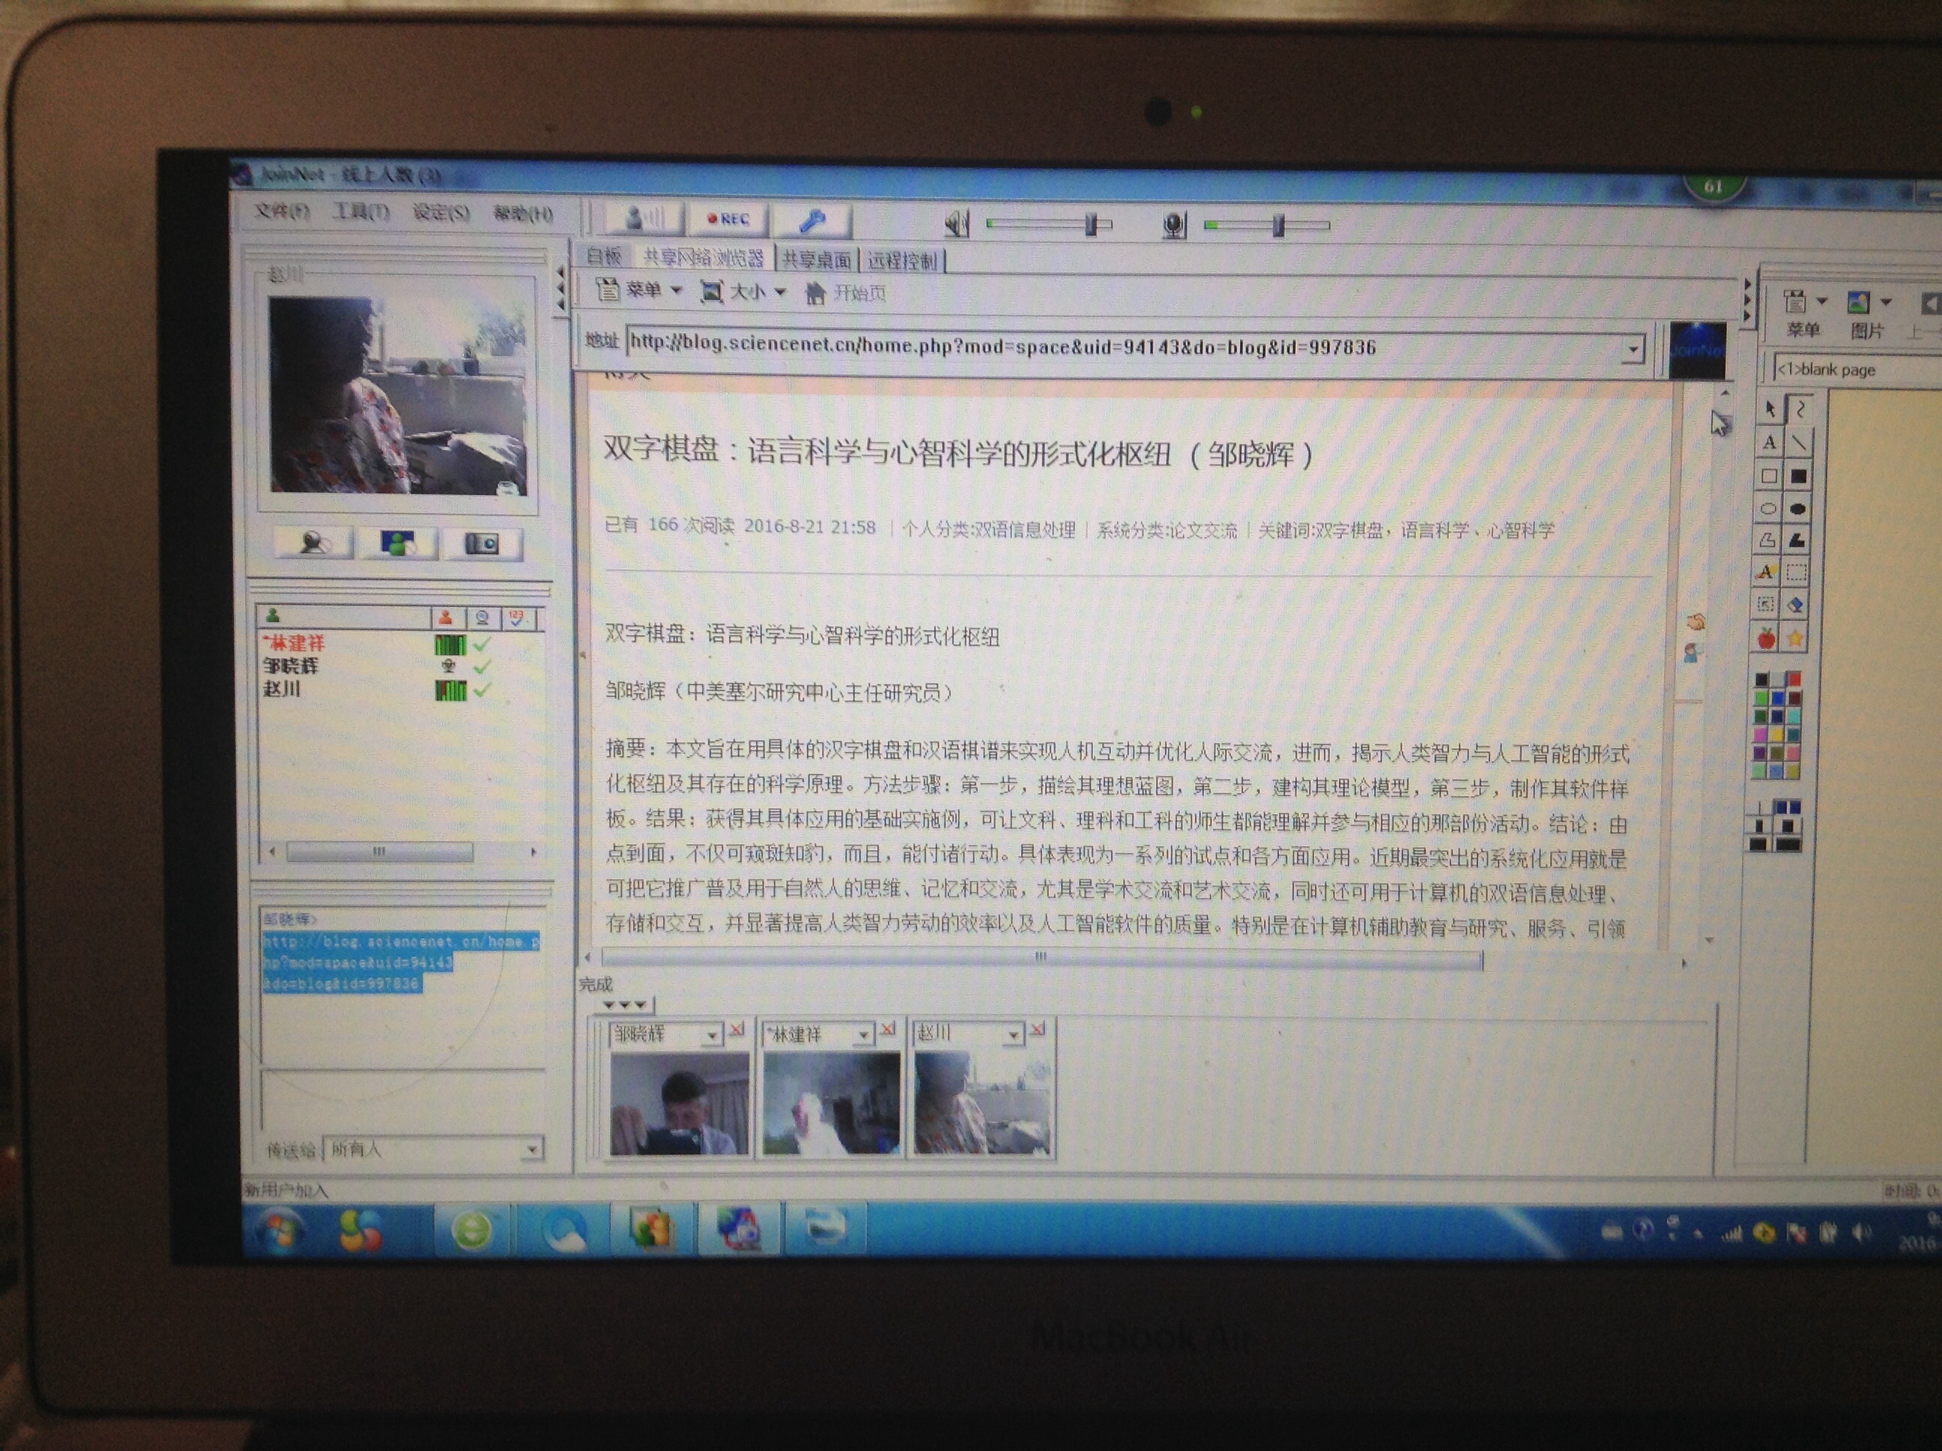Select the red apple stamp tool
The height and width of the screenshot is (1451, 1942).
click(1767, 638)
